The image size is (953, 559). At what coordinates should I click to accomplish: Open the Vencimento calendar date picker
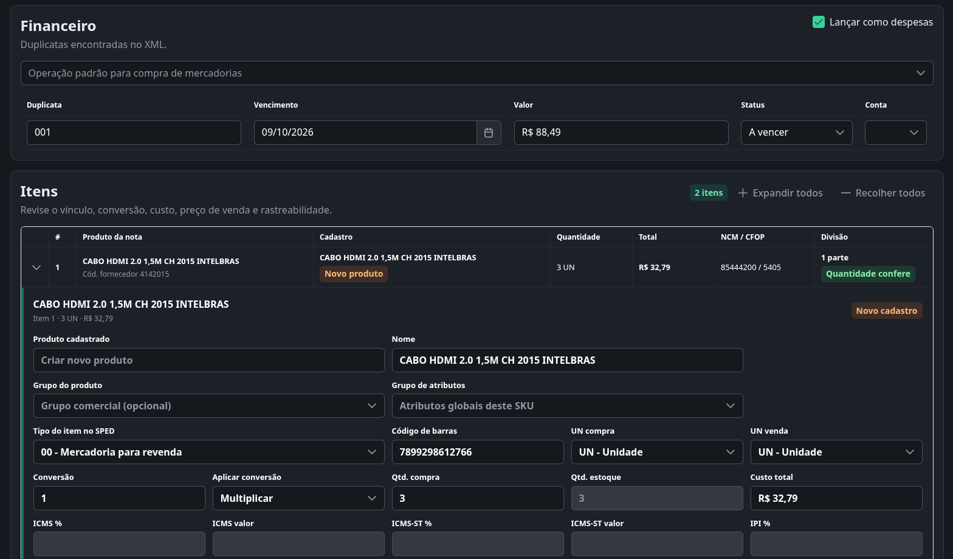[x=489, y=133]
